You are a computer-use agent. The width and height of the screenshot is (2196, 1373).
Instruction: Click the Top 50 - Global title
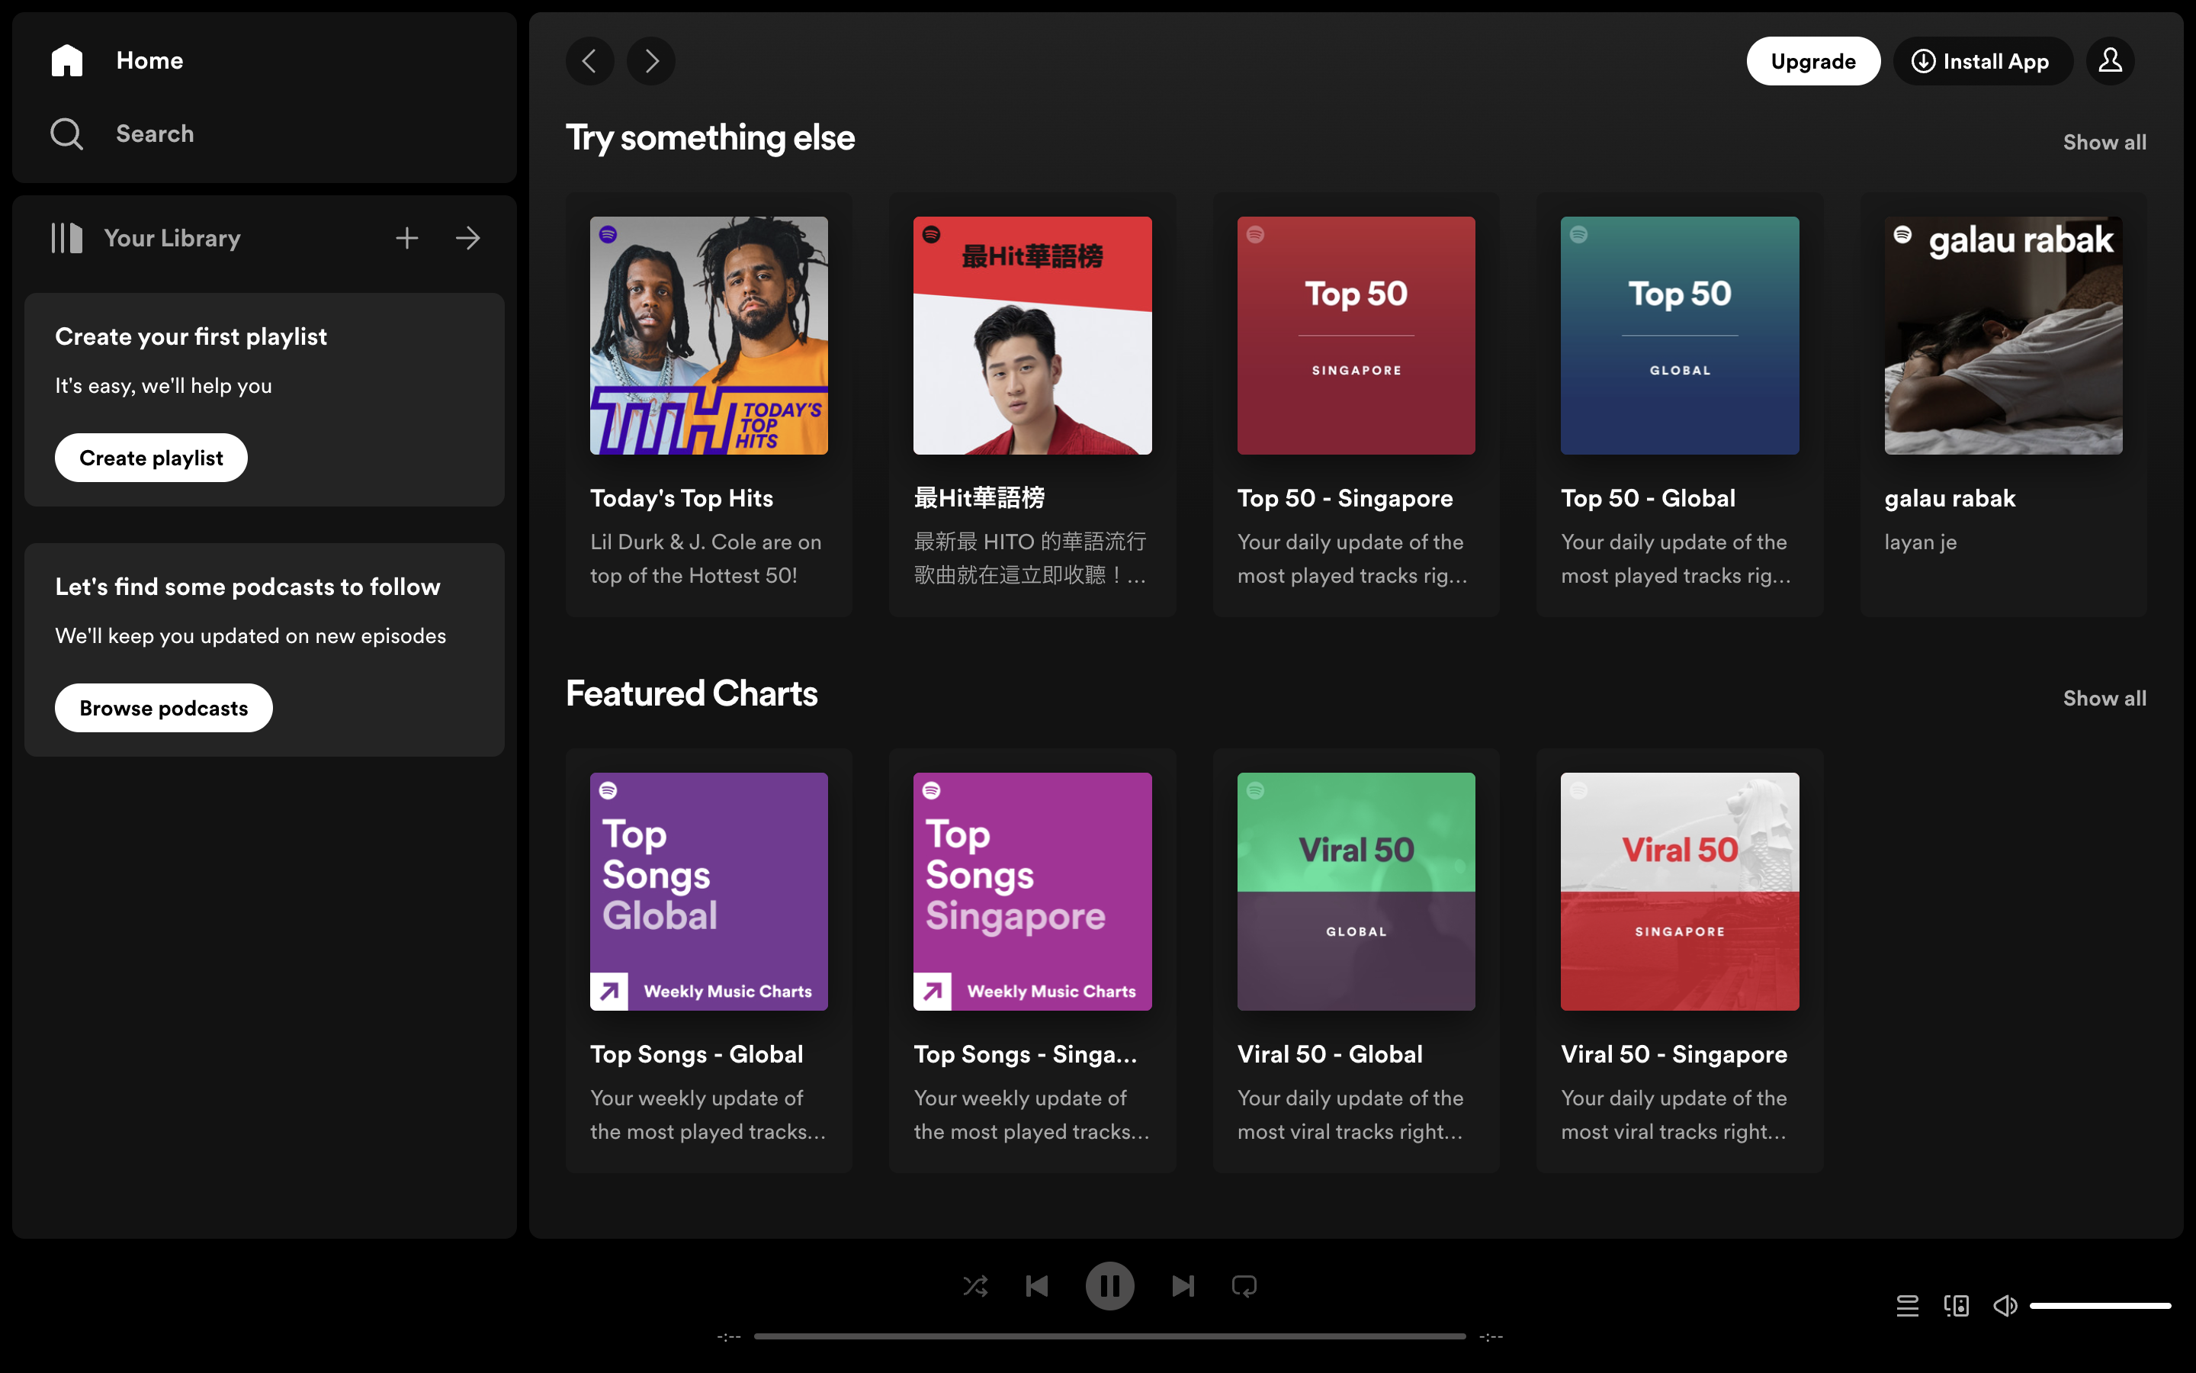(1648, 497)
